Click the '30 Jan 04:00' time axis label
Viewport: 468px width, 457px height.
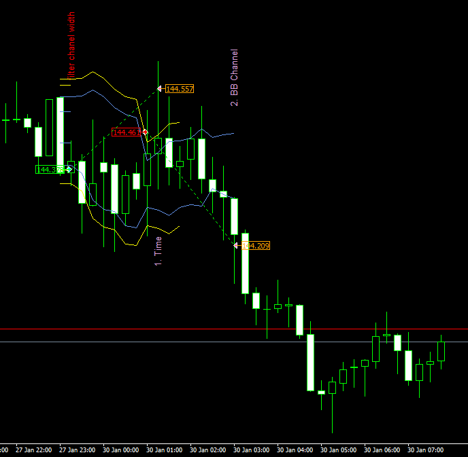point(295,450)
